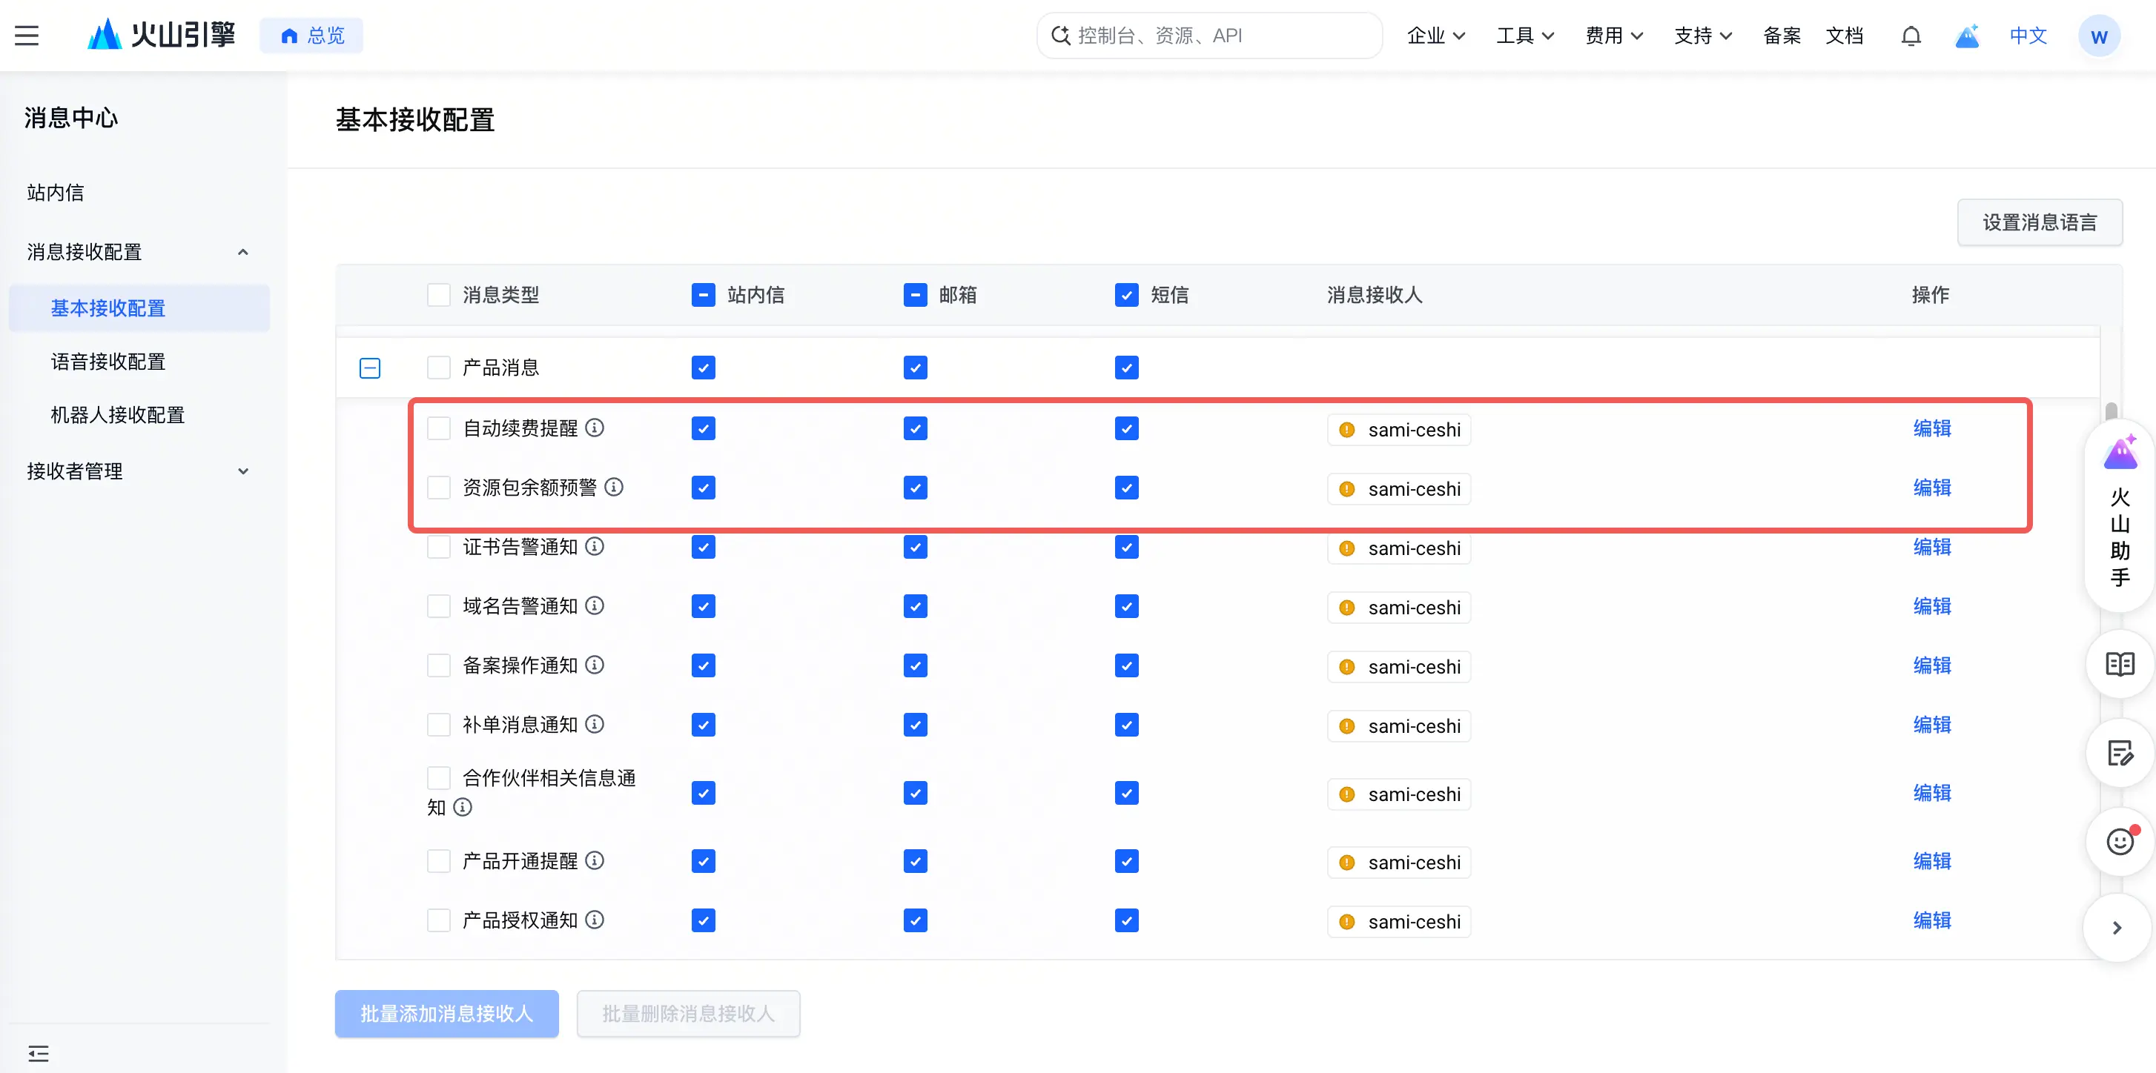Show info tooltip for 资源包余额预警
2156x1073 pixels.
615,487
